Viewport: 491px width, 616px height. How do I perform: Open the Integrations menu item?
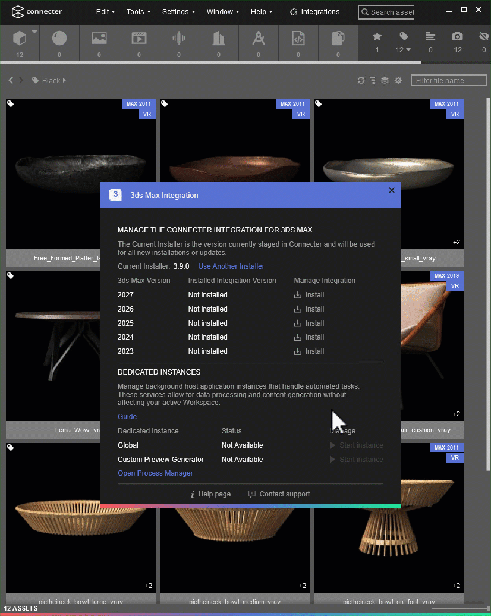[x=314, y=12]
